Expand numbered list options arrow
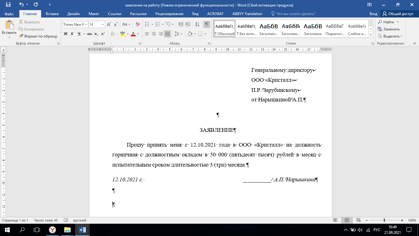This screenshot has height=236, width=419. click(x=163, y=24)
